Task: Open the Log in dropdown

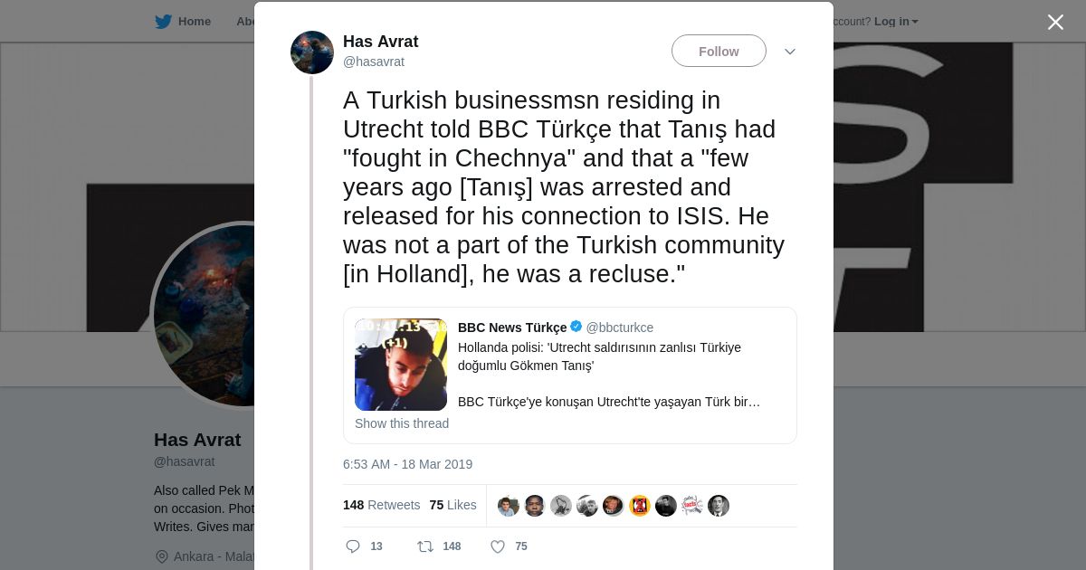Action: click(896, 22)
